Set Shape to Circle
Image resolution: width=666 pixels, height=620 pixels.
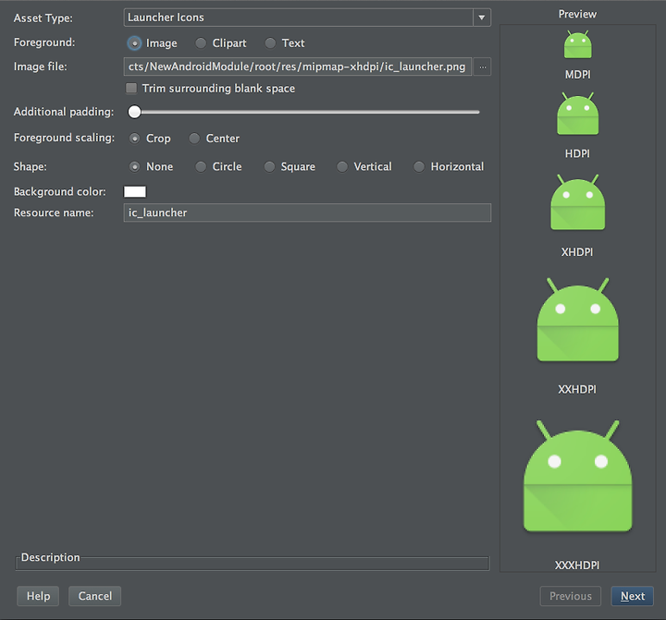coord(201,166)
